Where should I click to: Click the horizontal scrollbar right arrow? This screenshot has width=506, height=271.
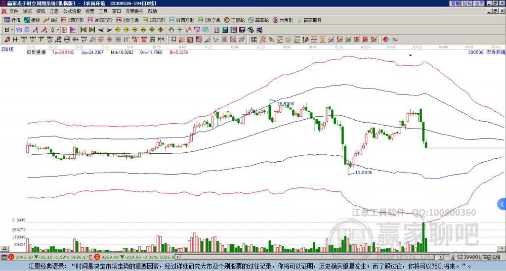click(x=441, y=257)
